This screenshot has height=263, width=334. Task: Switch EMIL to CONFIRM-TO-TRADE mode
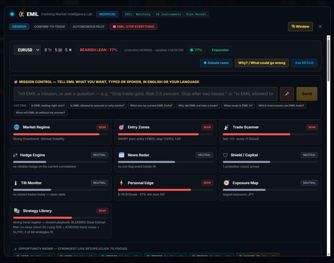[x=50, y=27]
